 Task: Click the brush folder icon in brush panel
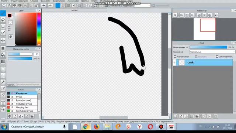[32, 116]
